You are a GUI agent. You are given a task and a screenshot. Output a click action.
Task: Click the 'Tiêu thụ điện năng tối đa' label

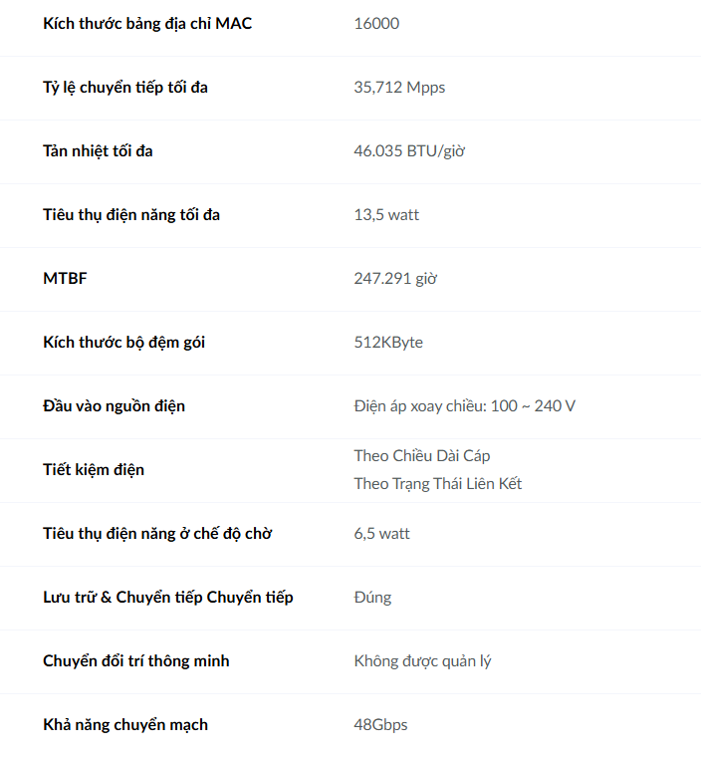[x=131, y=215]
